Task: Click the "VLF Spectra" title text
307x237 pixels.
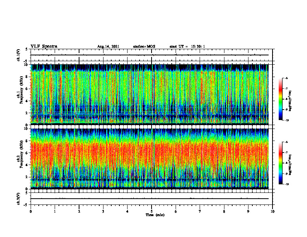Action: (44, 46)
